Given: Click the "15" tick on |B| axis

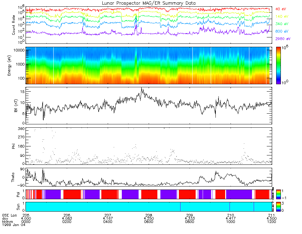Looking at the screenshot, I should pyautogui.click(x=22, y=92).
